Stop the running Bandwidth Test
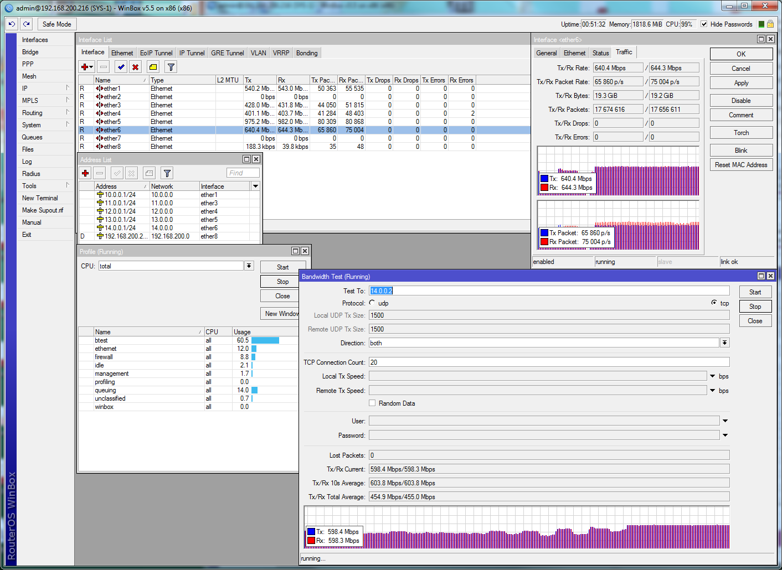 click(755, 305)
